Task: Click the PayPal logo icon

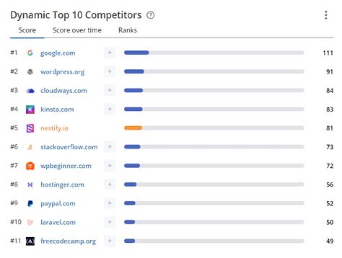Action: [x=30, y=203]
